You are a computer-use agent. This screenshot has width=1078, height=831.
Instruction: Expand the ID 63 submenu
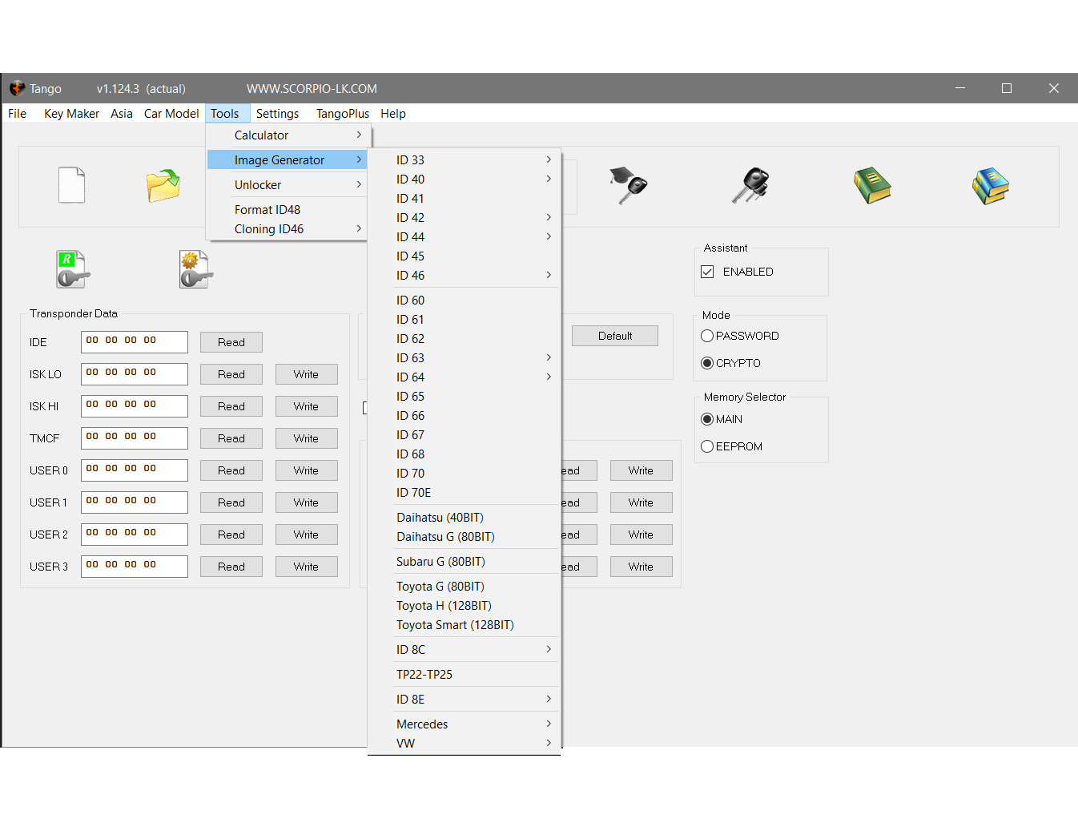465,358
